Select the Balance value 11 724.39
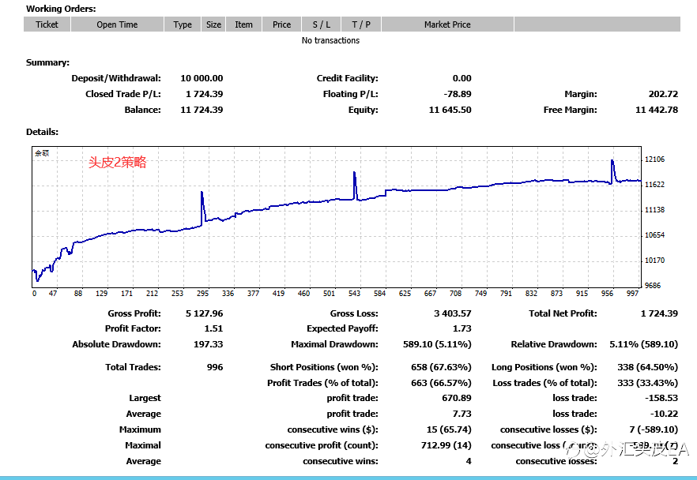697x480 pixels. 202,110
